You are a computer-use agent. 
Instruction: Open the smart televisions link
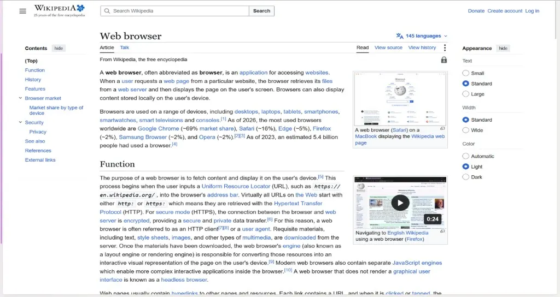(x=161, y=120)
